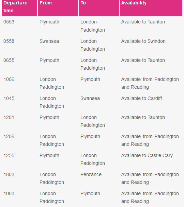Image resolution: width=184 pixels, height=207 pixels.
Task: Click the From column header
Action: click(58, 7)
